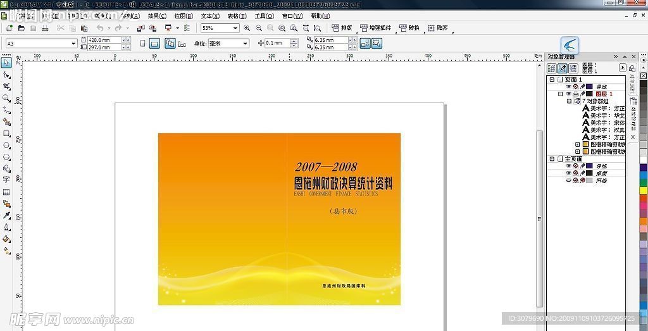This screenshot has height=331, width=648.
Task: Collapse the 页面 1 tree node
Action: coord(552,79)
